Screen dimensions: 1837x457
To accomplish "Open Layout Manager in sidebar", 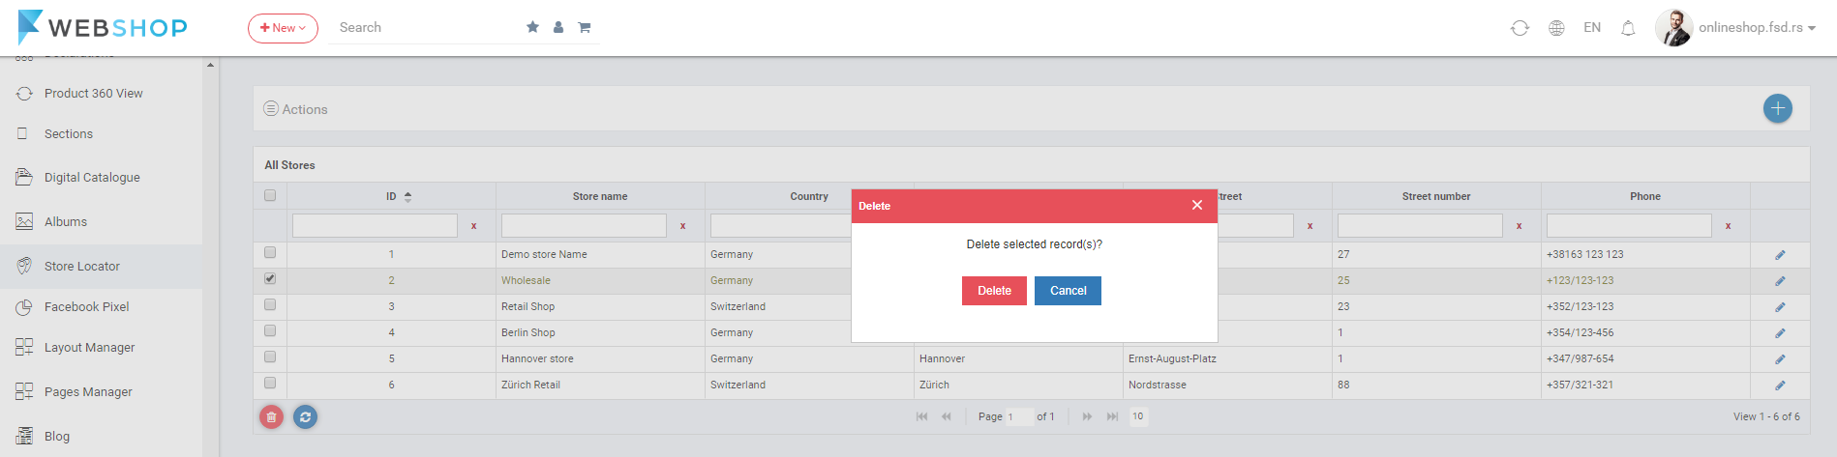I will [x=89, y=348].
